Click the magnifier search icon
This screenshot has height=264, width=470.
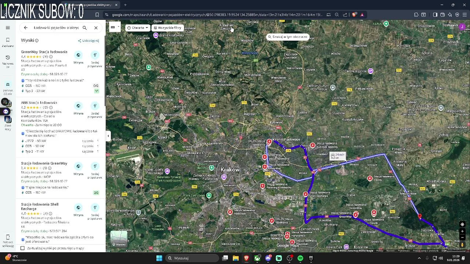pyautogui.click(x=84, y=27)
